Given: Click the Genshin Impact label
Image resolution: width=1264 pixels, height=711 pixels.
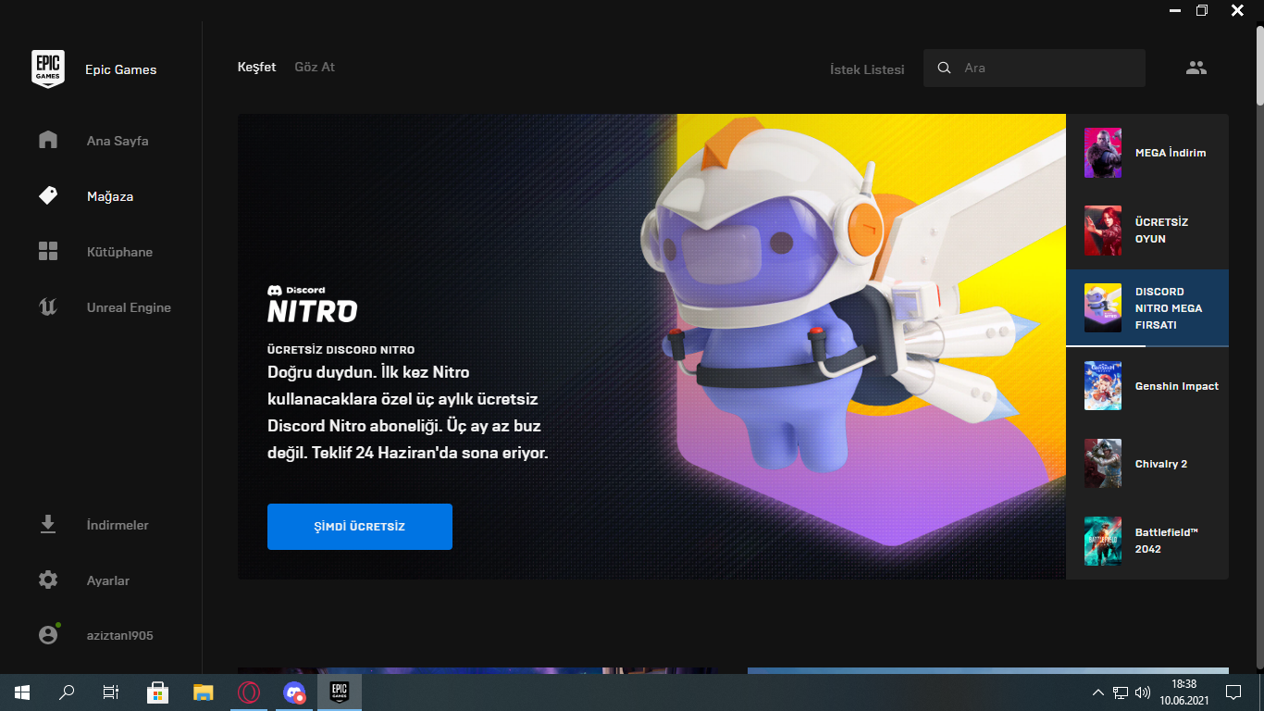Looking at the screenshot, I should click(1177, 386).
